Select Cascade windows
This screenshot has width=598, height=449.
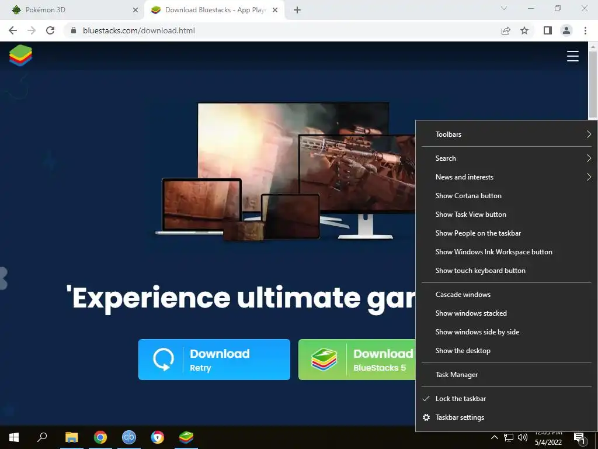506,295
